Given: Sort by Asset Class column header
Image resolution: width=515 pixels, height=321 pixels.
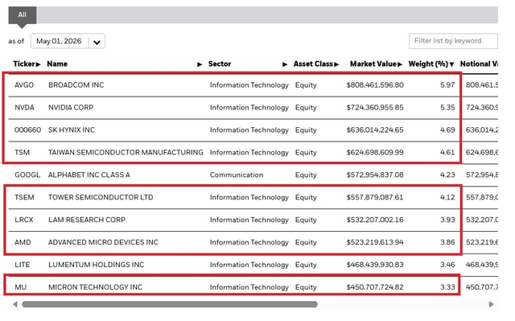Looking at the screenshot, I should pyautogui.click(x=316, y=64).
